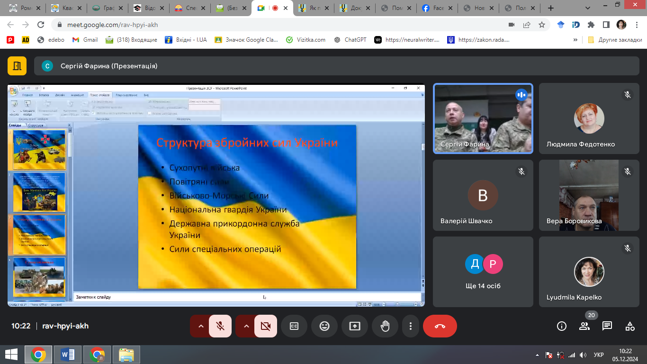Expand video settings chevron
The width and height of the screenshot is (647, 364).
click(x=246, y=326)
